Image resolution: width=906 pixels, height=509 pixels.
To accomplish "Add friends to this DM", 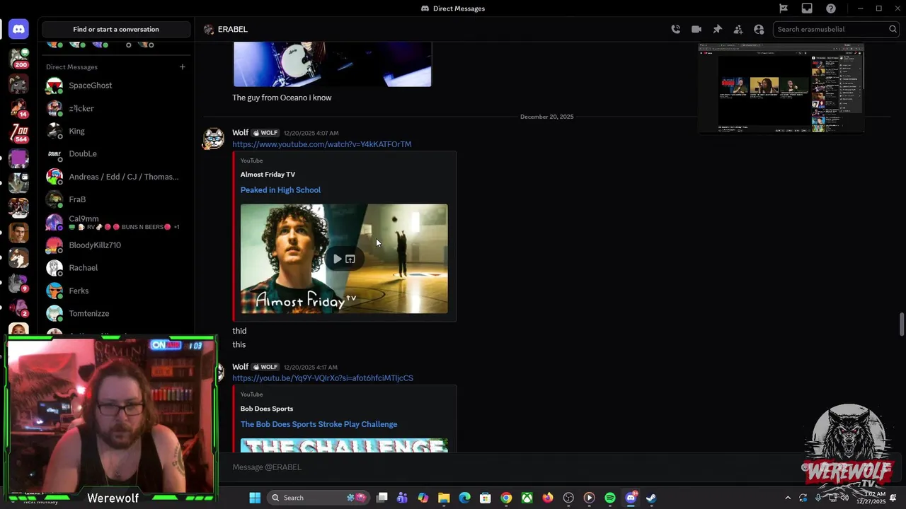I will (x=738, y=29).
